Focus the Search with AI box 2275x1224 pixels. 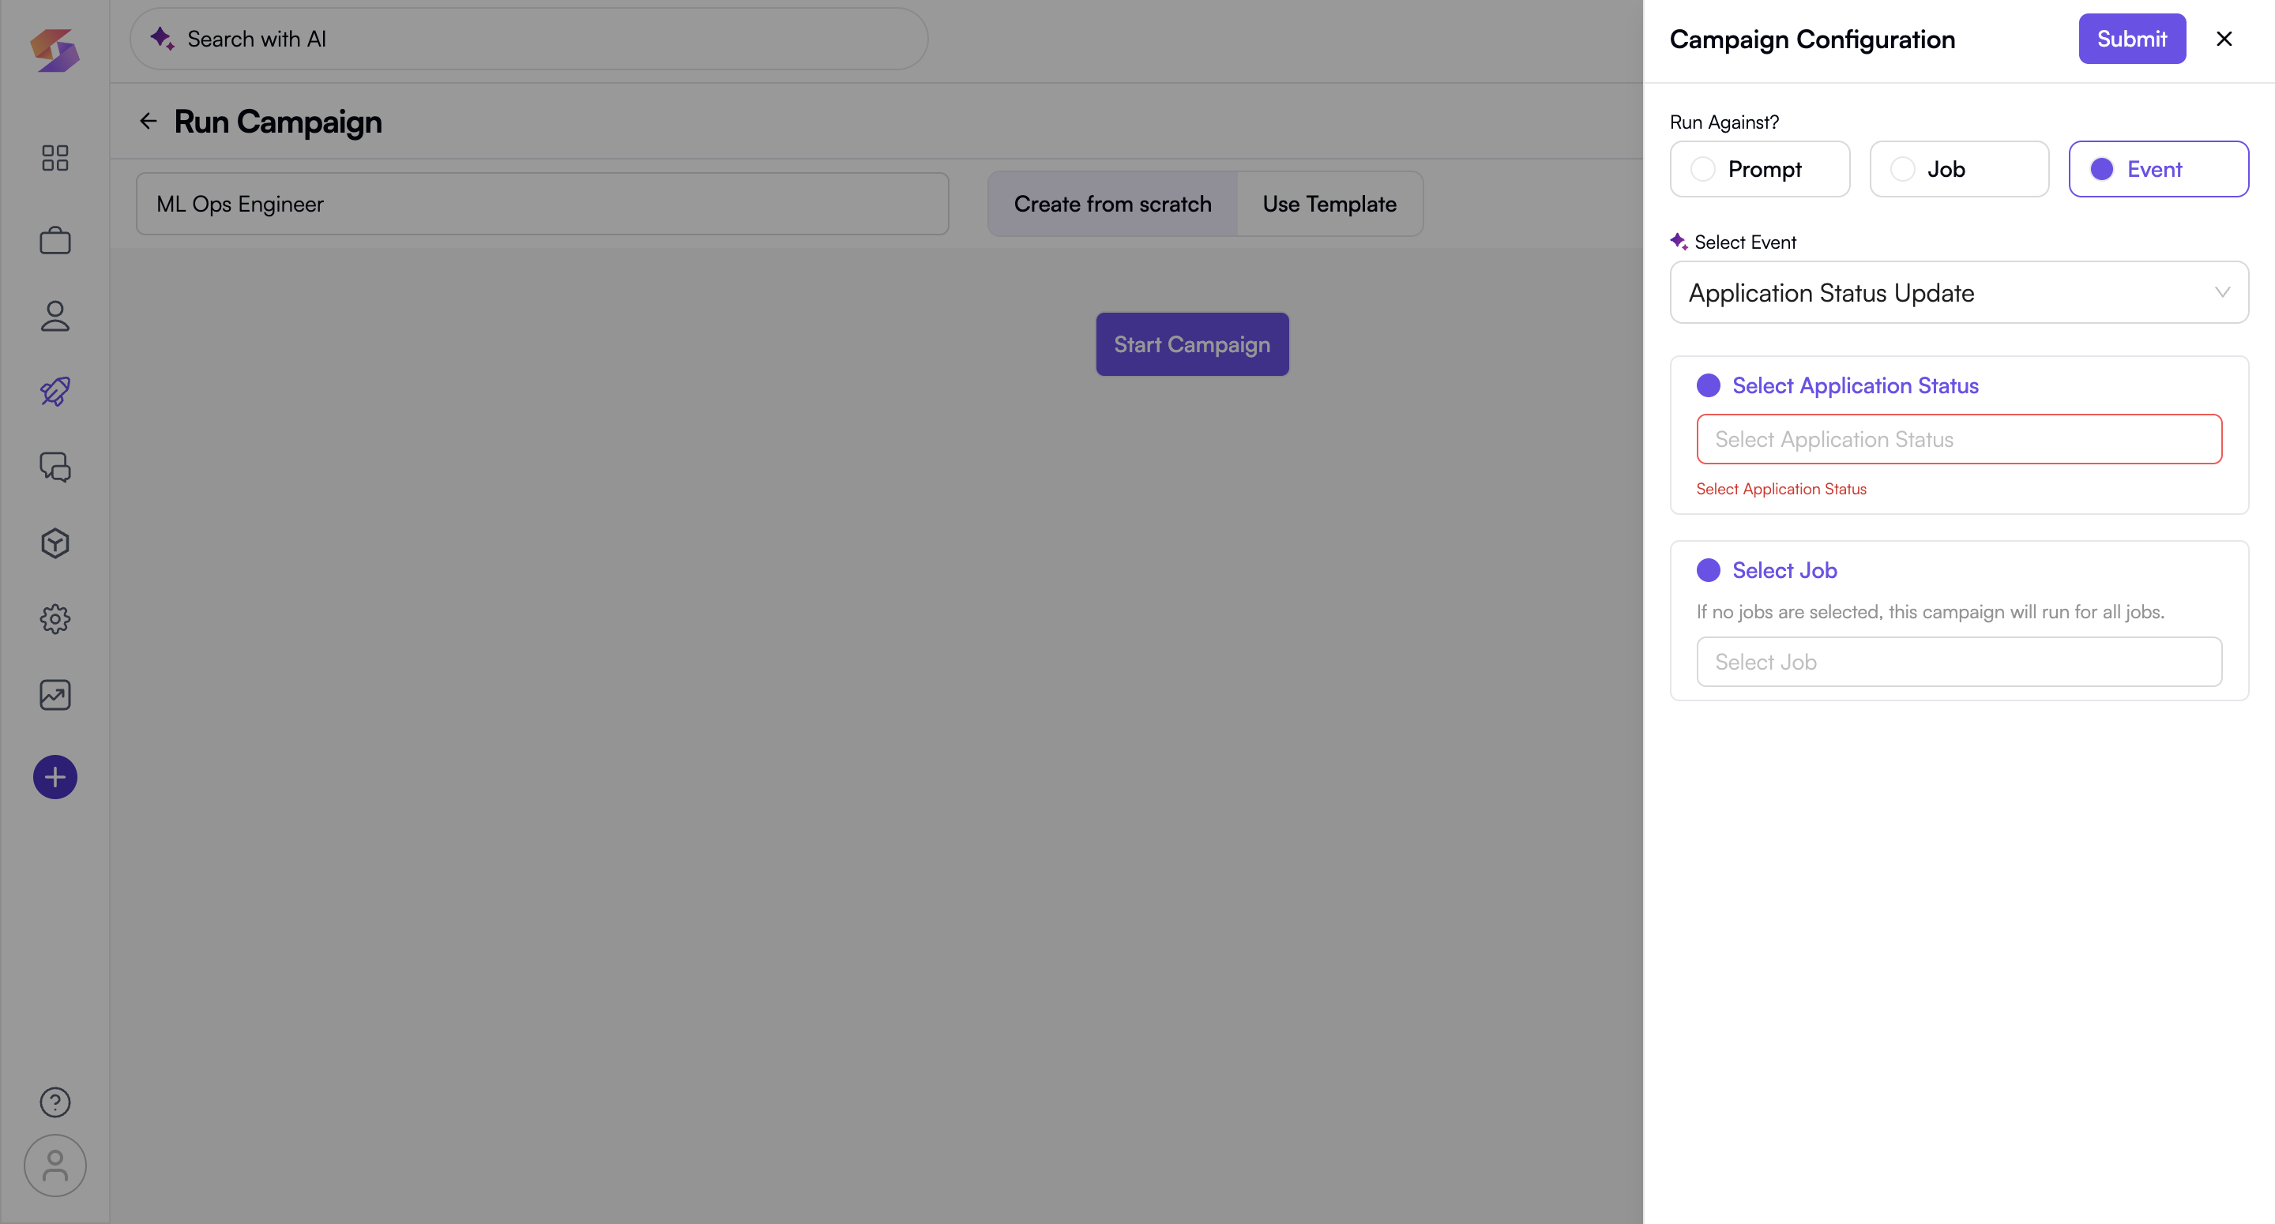coord(528,39)
